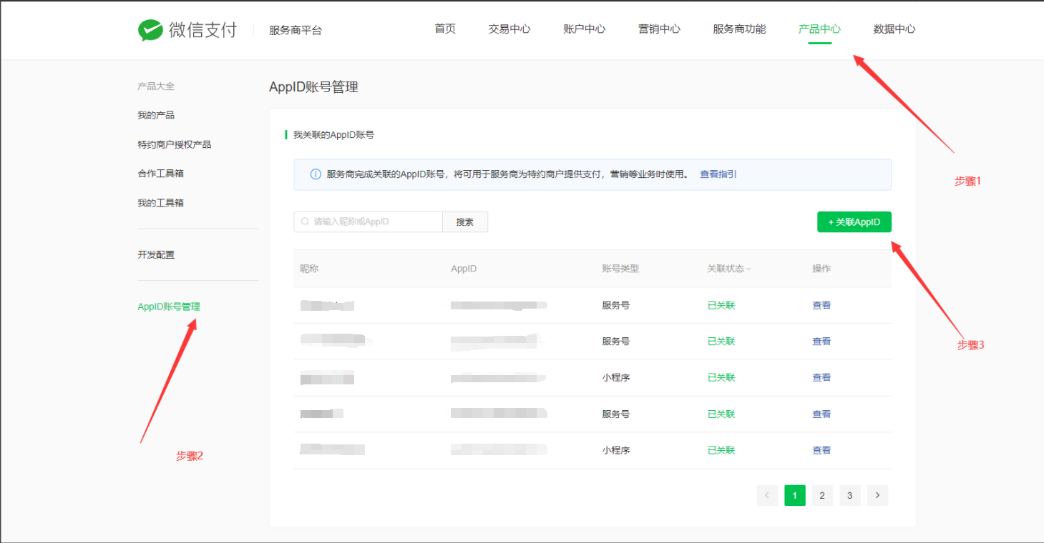The width and height of the screenshot is (1044, 543).
Task: Click the WeChat Pay logo icon
Action: (x=150, y=30)
